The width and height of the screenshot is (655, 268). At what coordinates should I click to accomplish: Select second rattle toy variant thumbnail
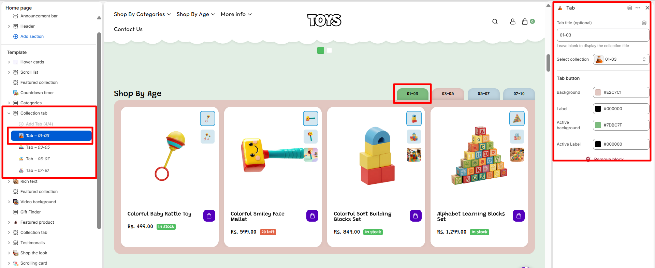point(207,137)
